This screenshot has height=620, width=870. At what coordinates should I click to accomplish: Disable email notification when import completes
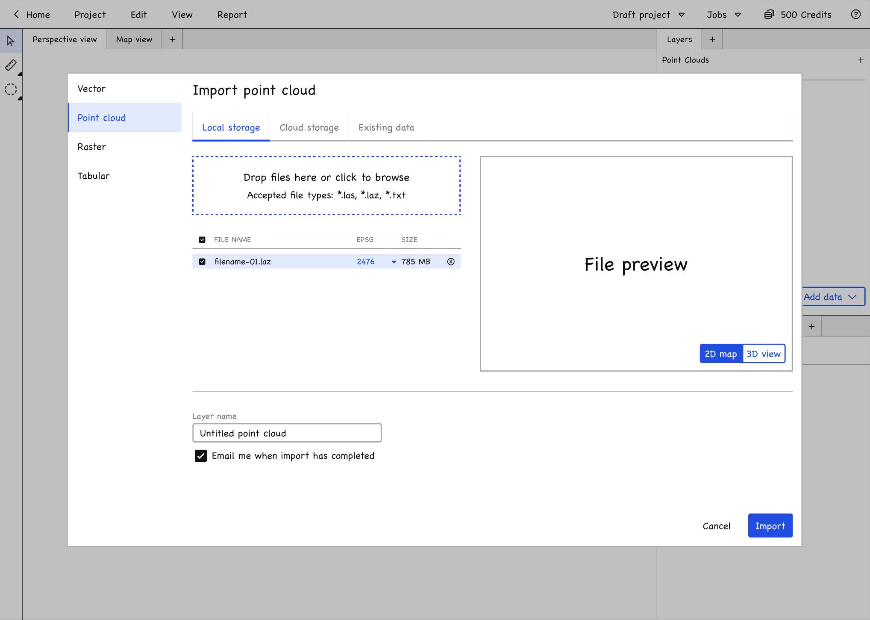tap(201, 456)
